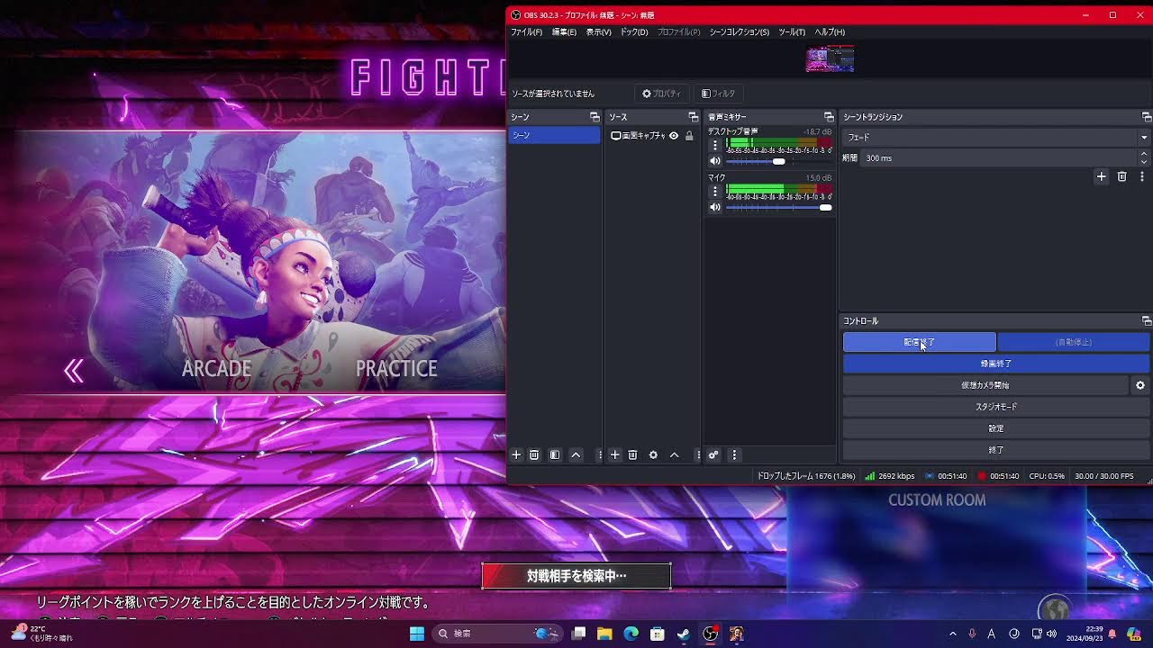Open Task View from the taskbar
This screenshot has width=1153, height=648.
(x=578, y=634)
